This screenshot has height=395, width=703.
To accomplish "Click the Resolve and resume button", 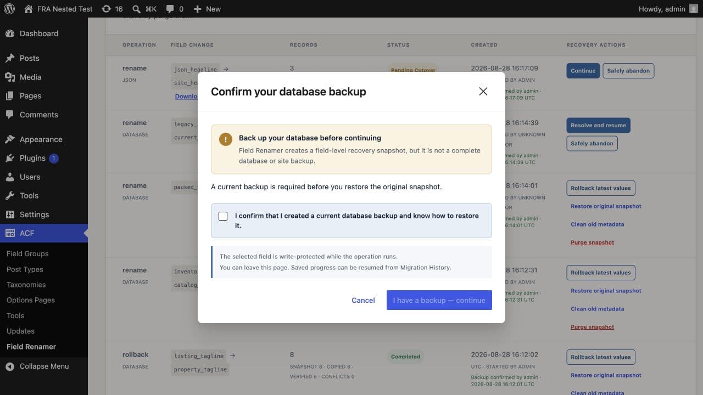I will click(598, 126).
